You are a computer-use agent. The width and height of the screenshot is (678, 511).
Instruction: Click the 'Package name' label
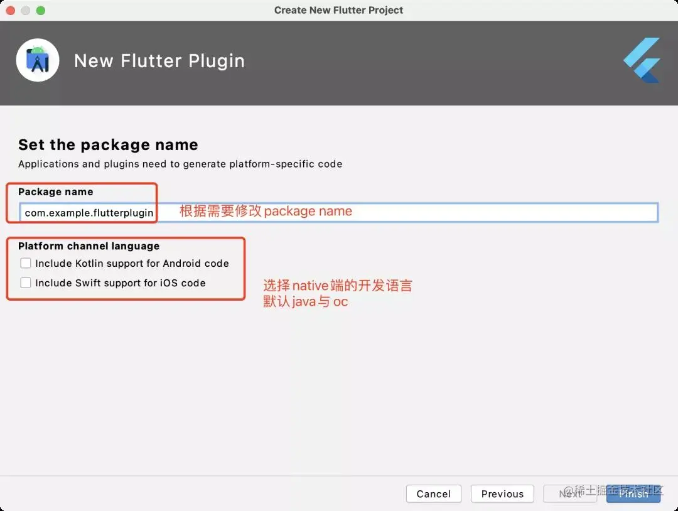pyautogui.click(x=55, y=191)
